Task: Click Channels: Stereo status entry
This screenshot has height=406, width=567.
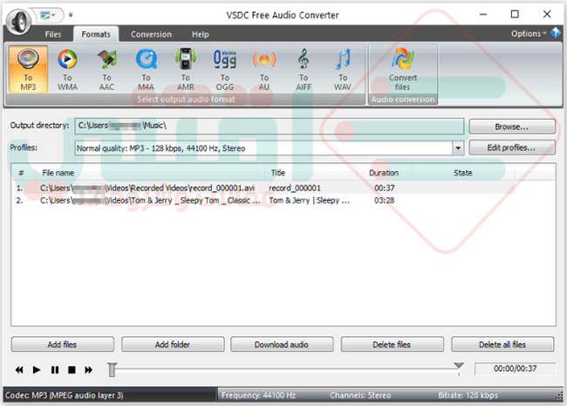Action: 360,396
